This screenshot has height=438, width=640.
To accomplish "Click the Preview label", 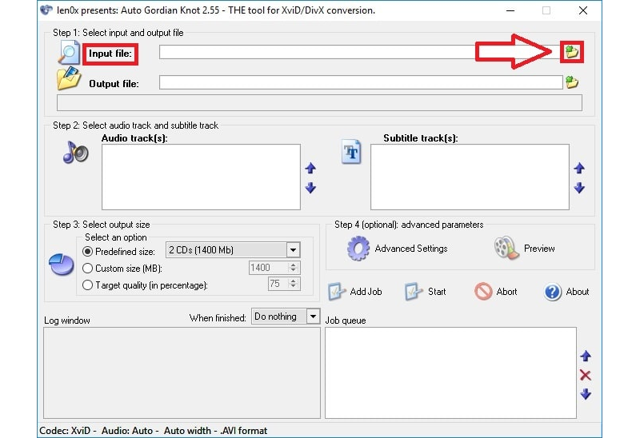I will [539, 249].
